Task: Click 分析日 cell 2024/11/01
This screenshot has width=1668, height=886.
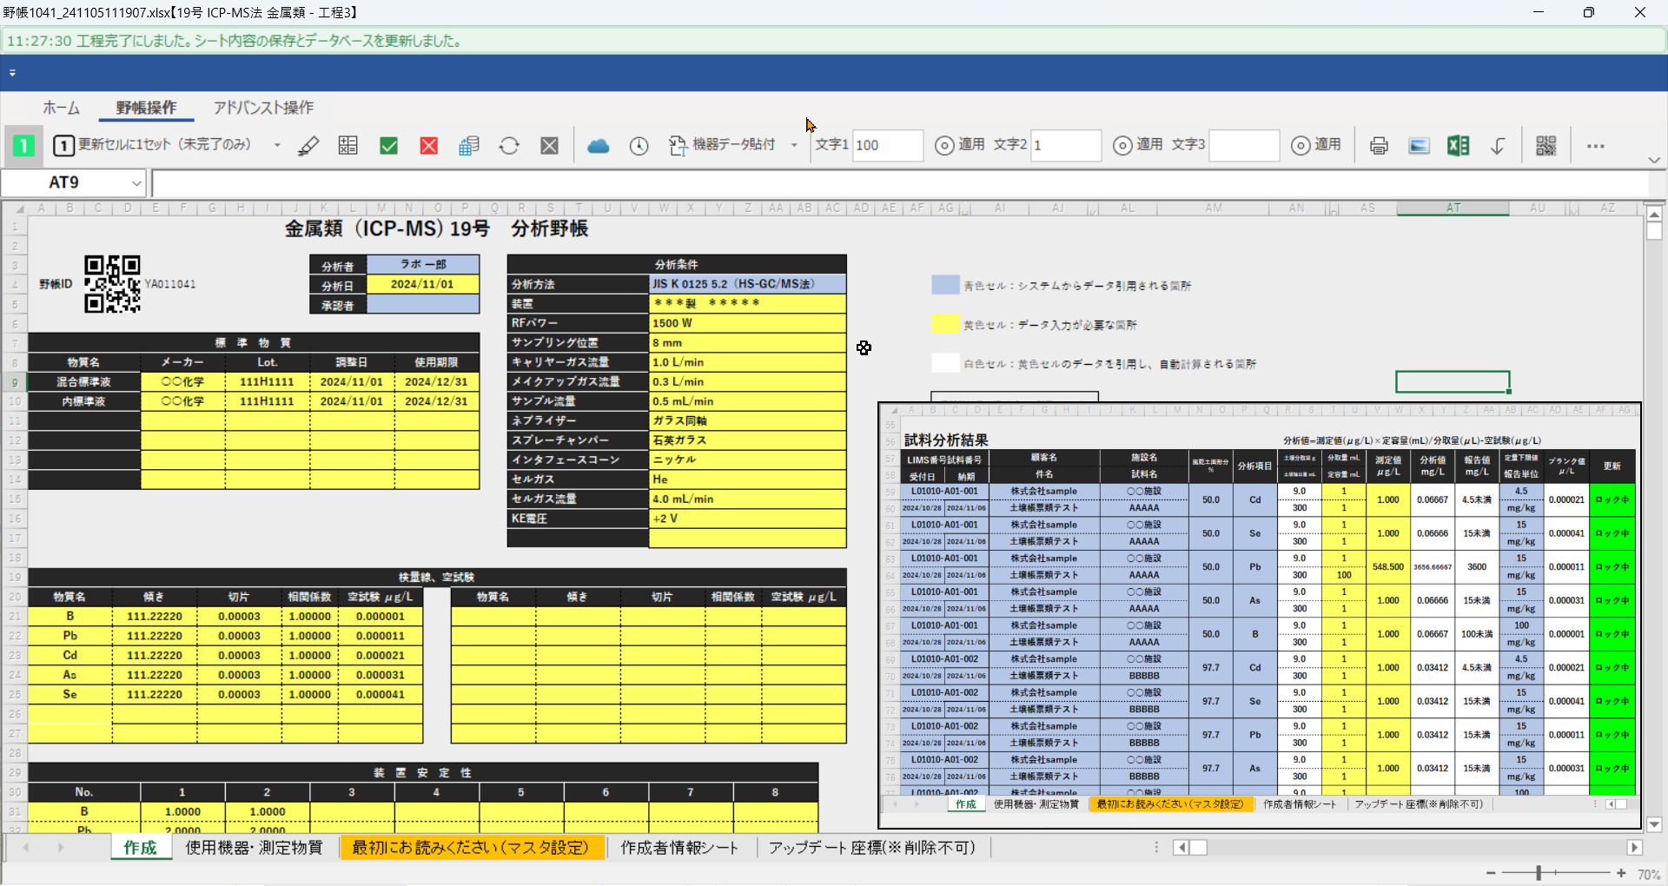Action: pos(422,284)
